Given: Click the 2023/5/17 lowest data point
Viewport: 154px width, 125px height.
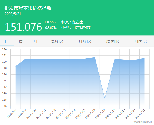Looking at the screenshot, I should 105,99.
